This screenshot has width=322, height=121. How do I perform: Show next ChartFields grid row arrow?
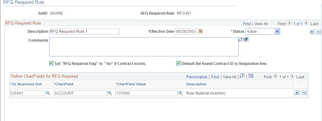(x=292, y=76)
